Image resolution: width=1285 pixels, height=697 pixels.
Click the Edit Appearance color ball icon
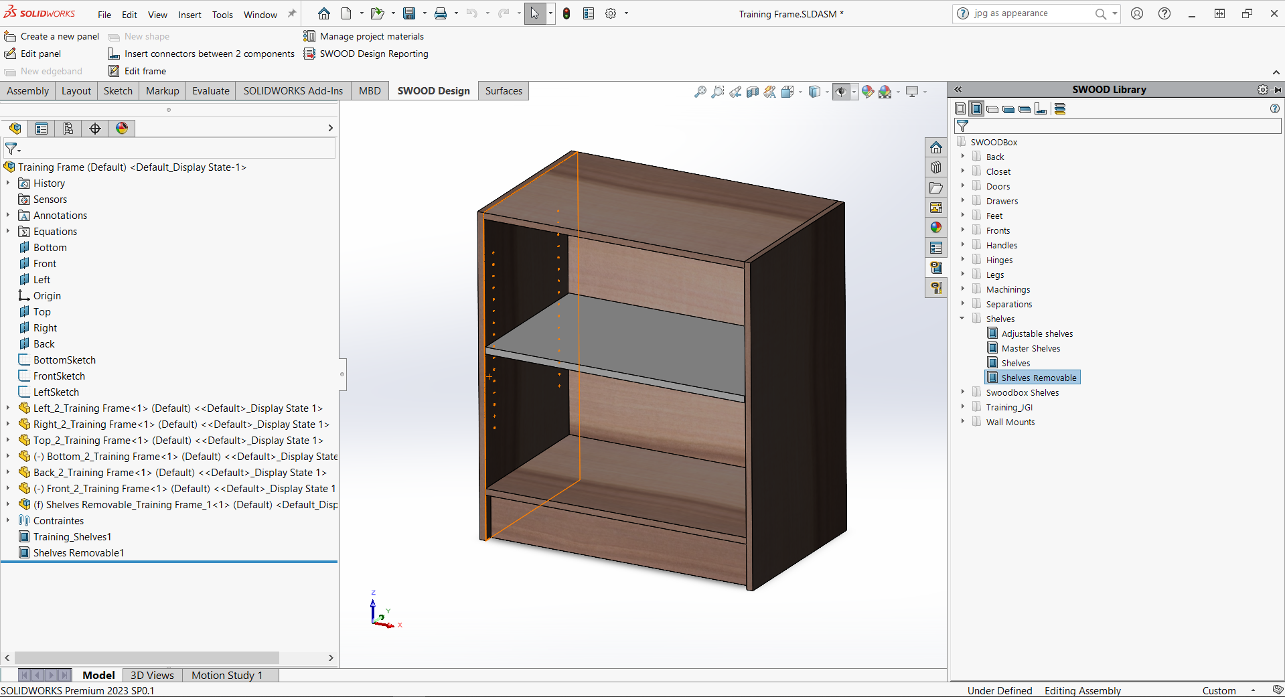[868, 92]
